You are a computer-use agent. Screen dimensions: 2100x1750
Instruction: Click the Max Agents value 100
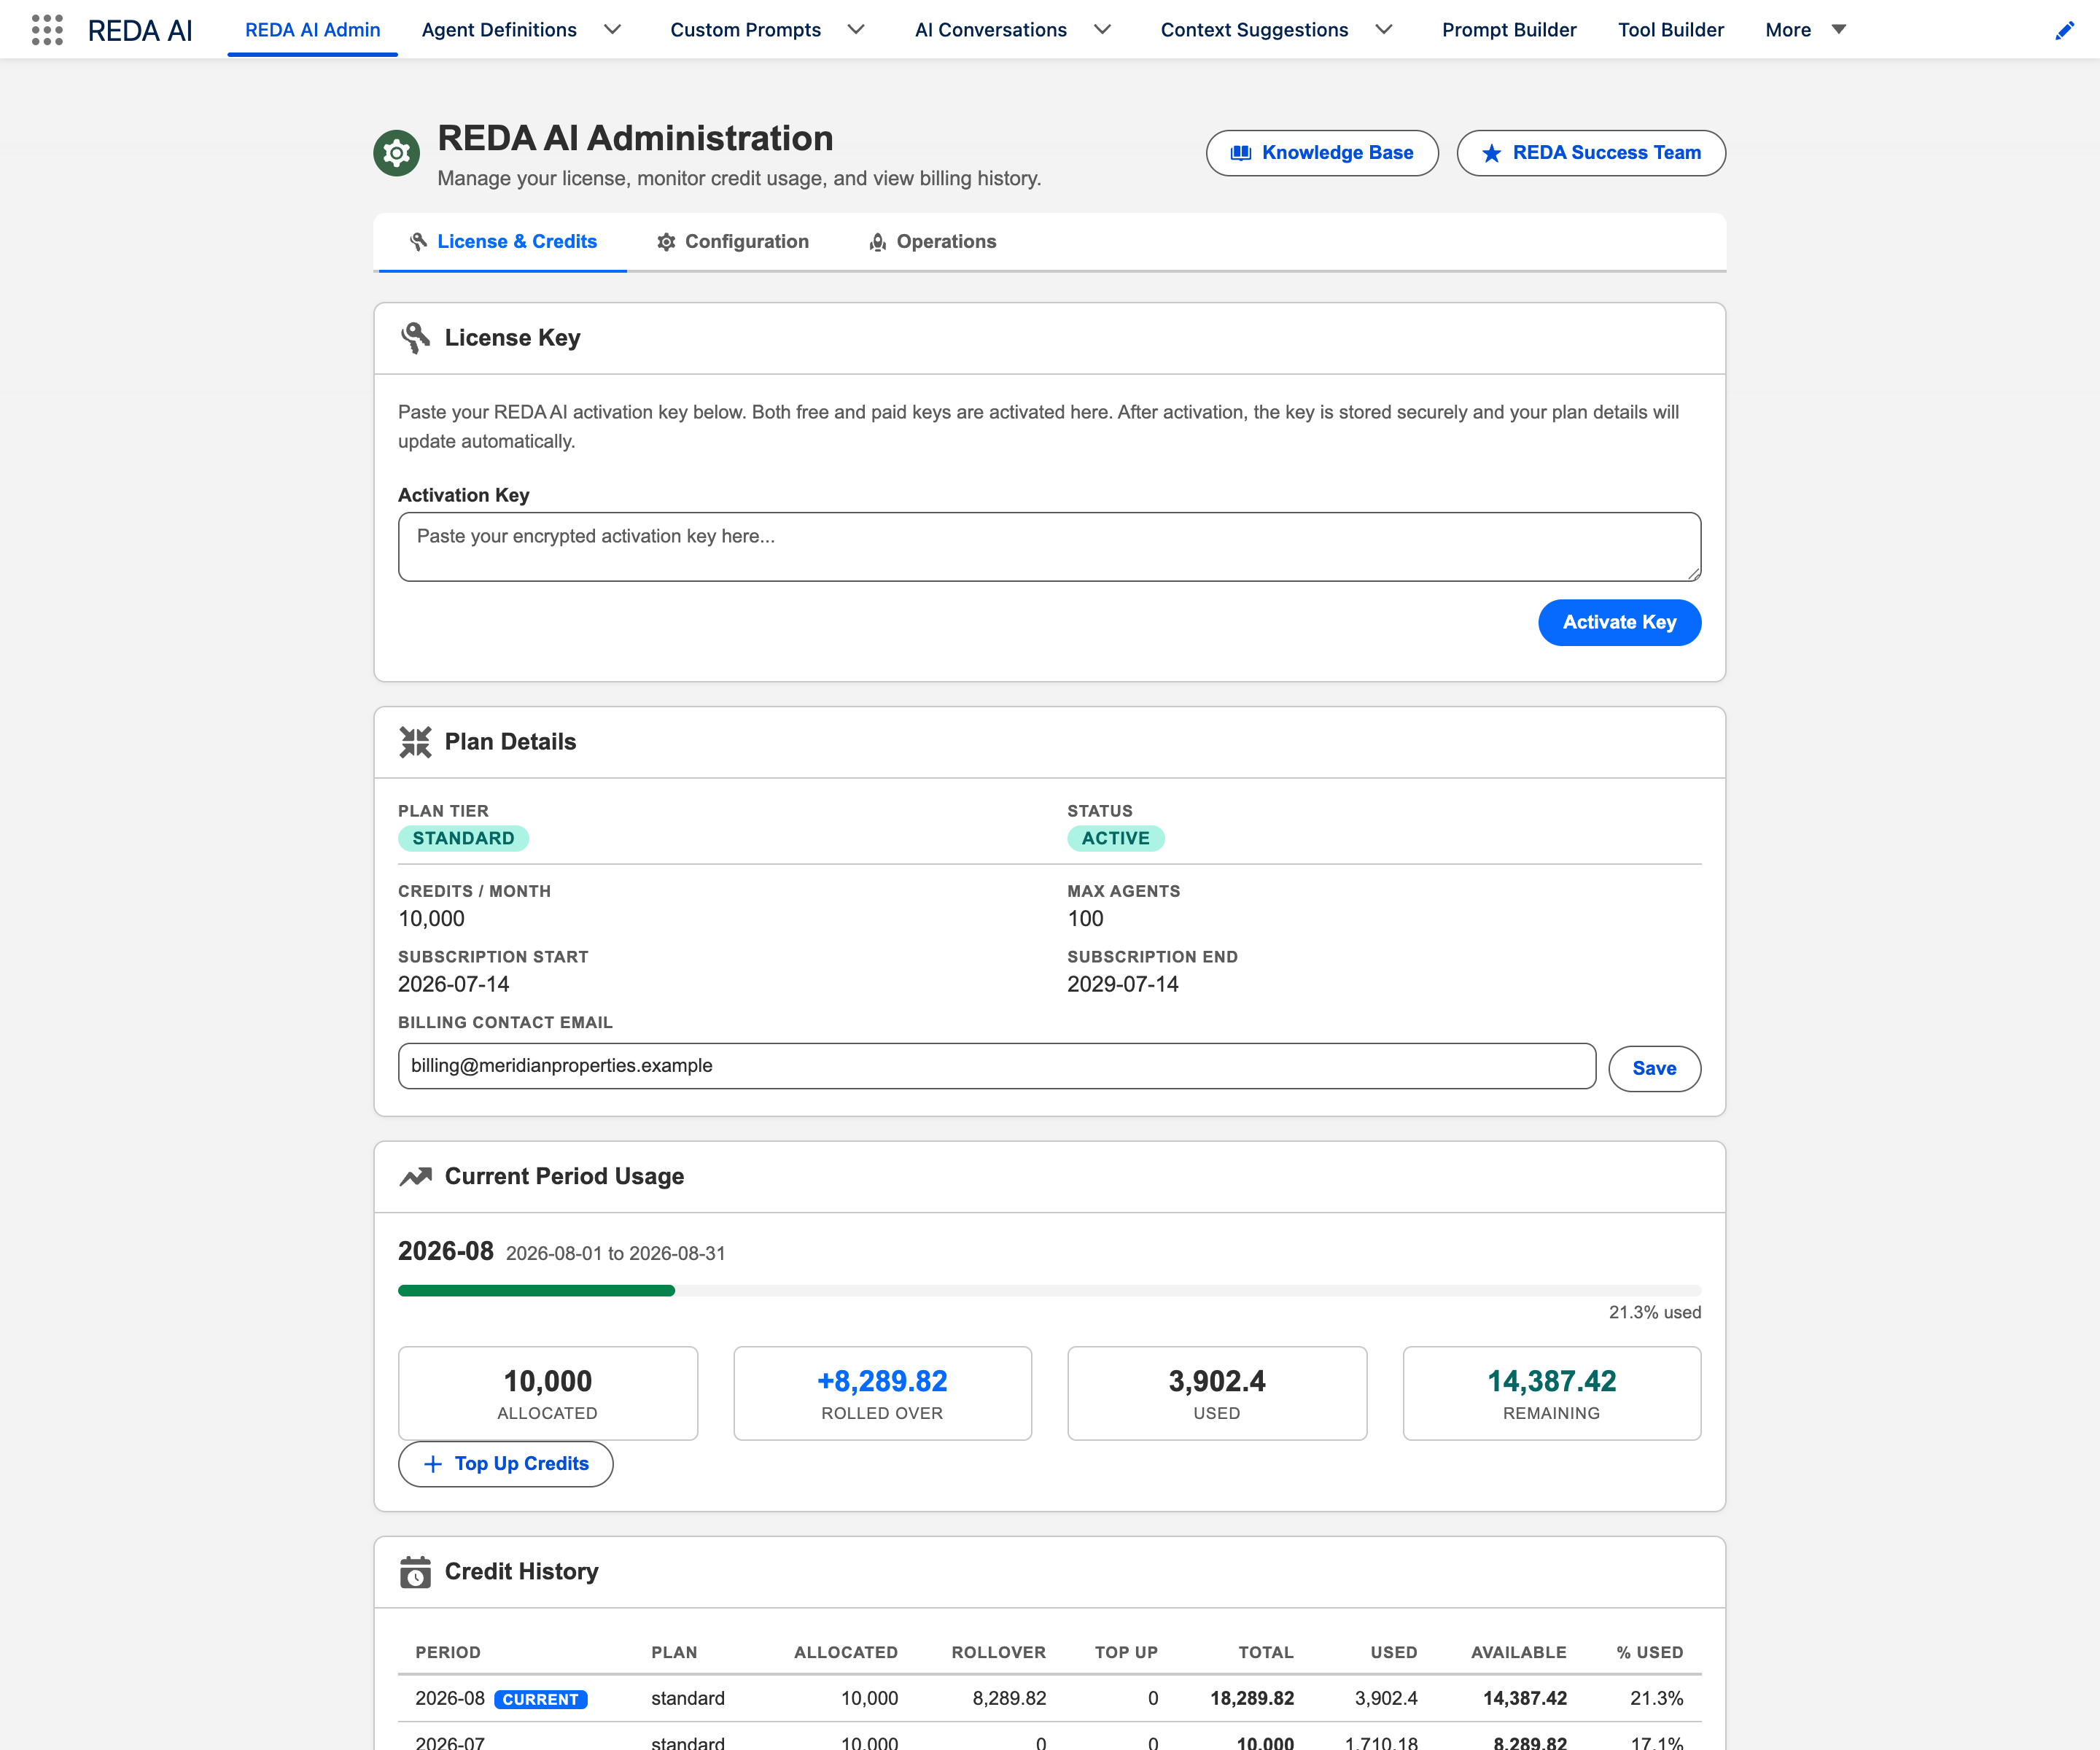coord(1085,918)
